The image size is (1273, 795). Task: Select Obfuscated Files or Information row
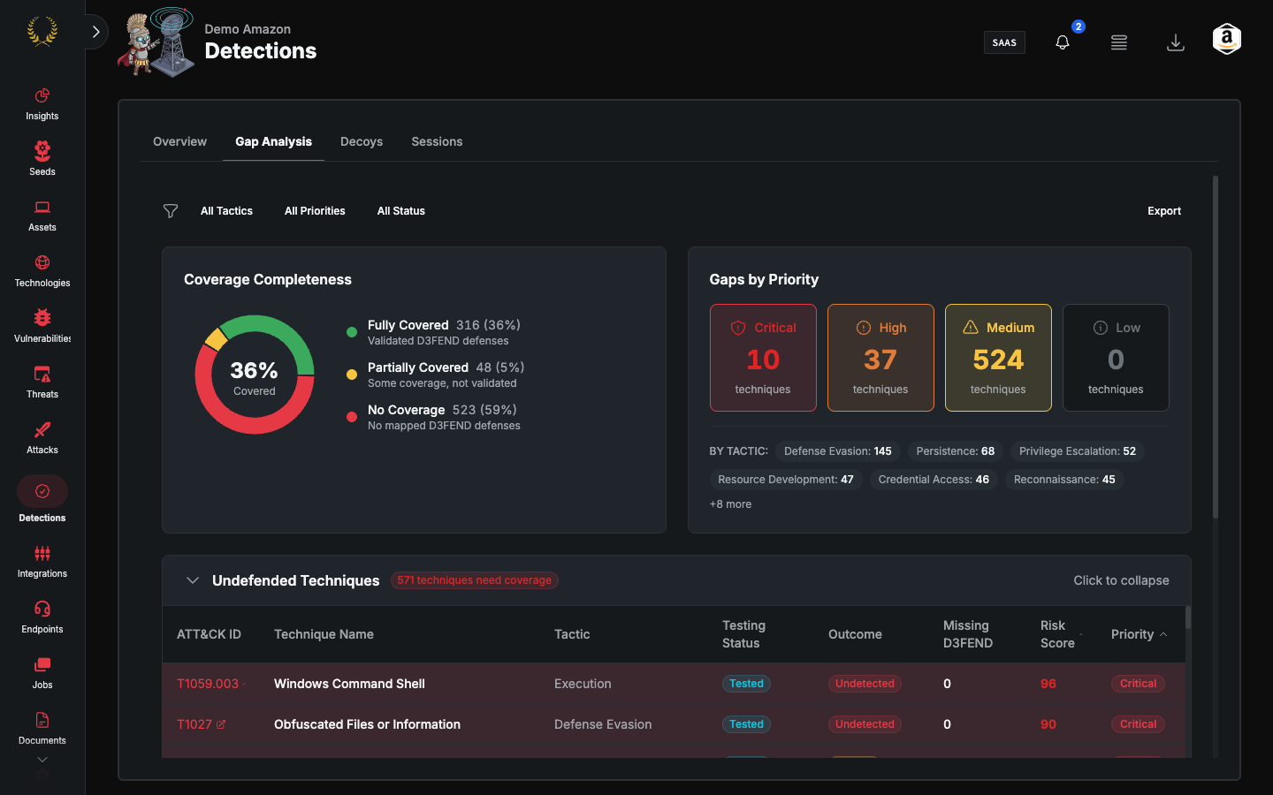(x=674, y=724)
